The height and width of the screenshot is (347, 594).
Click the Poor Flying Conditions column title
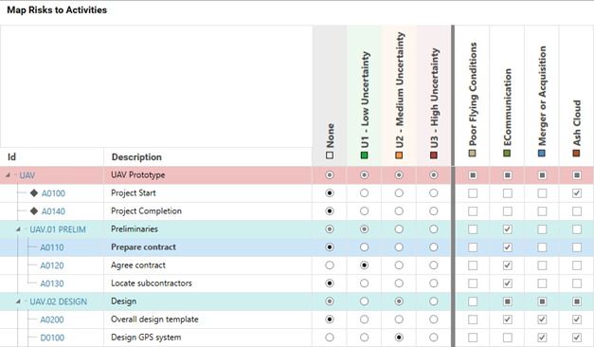[473, 94]
